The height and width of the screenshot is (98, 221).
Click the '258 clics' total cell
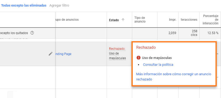coord(194,33)
